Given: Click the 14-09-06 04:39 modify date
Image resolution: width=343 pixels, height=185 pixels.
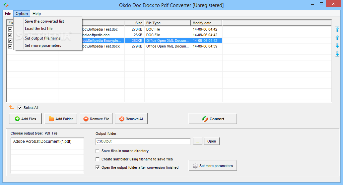Looking at the screenshot, I should point(205,46).
